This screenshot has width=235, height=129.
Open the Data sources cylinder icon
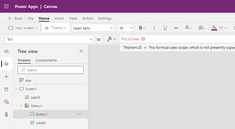coord(6,89)
